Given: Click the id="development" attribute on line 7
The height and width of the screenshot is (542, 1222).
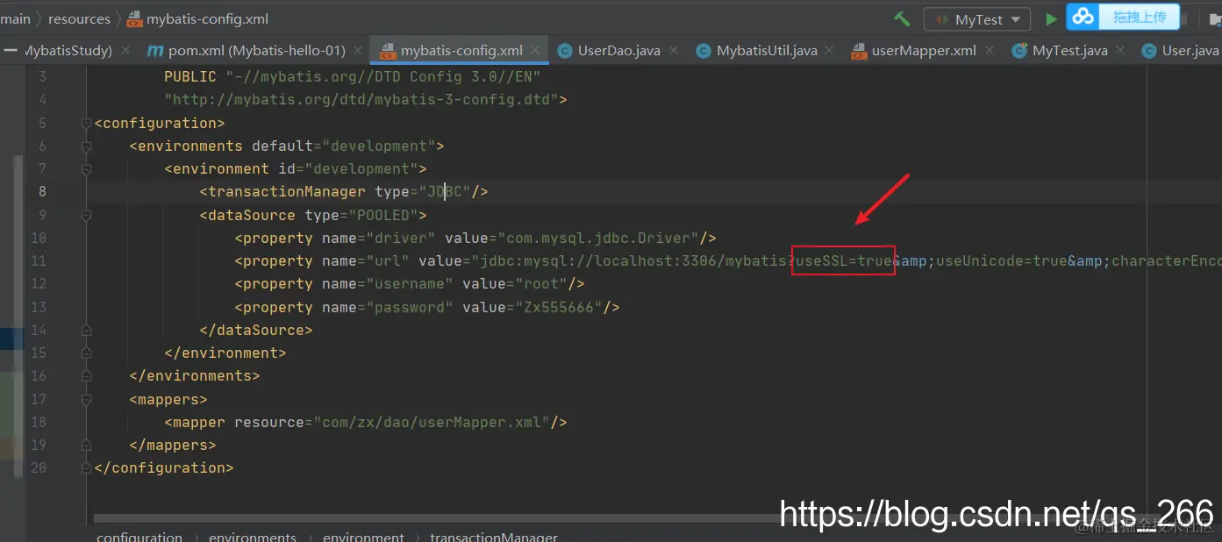Looking at the screenshot, I should [x=348, y=168].
